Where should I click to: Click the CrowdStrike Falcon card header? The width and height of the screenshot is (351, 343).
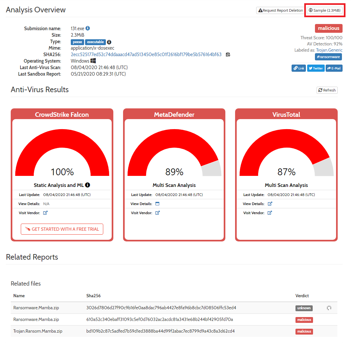click(x=62, y=115)
